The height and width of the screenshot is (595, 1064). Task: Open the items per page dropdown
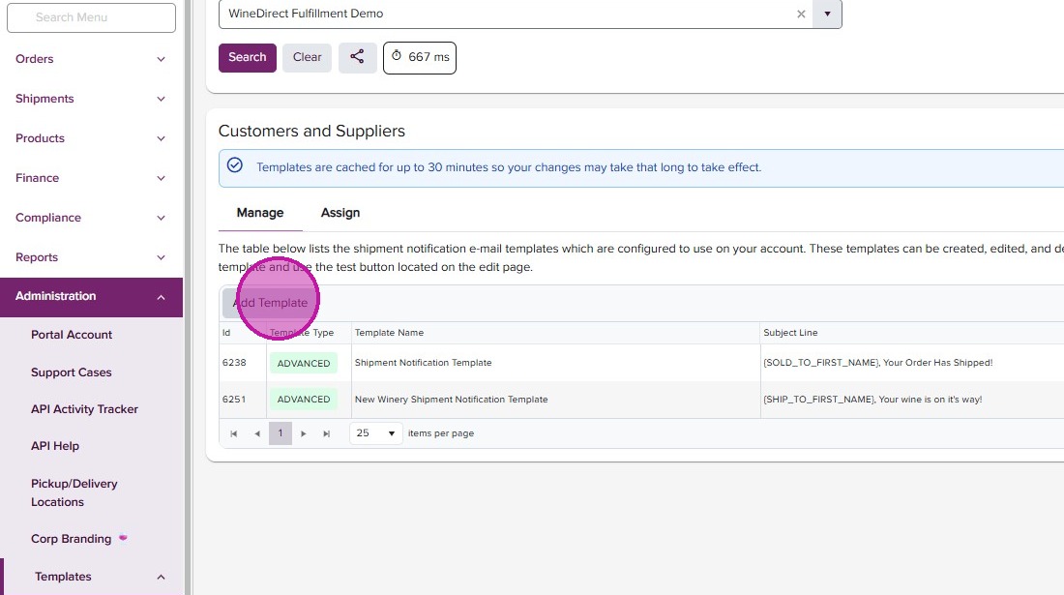[376, 433]
